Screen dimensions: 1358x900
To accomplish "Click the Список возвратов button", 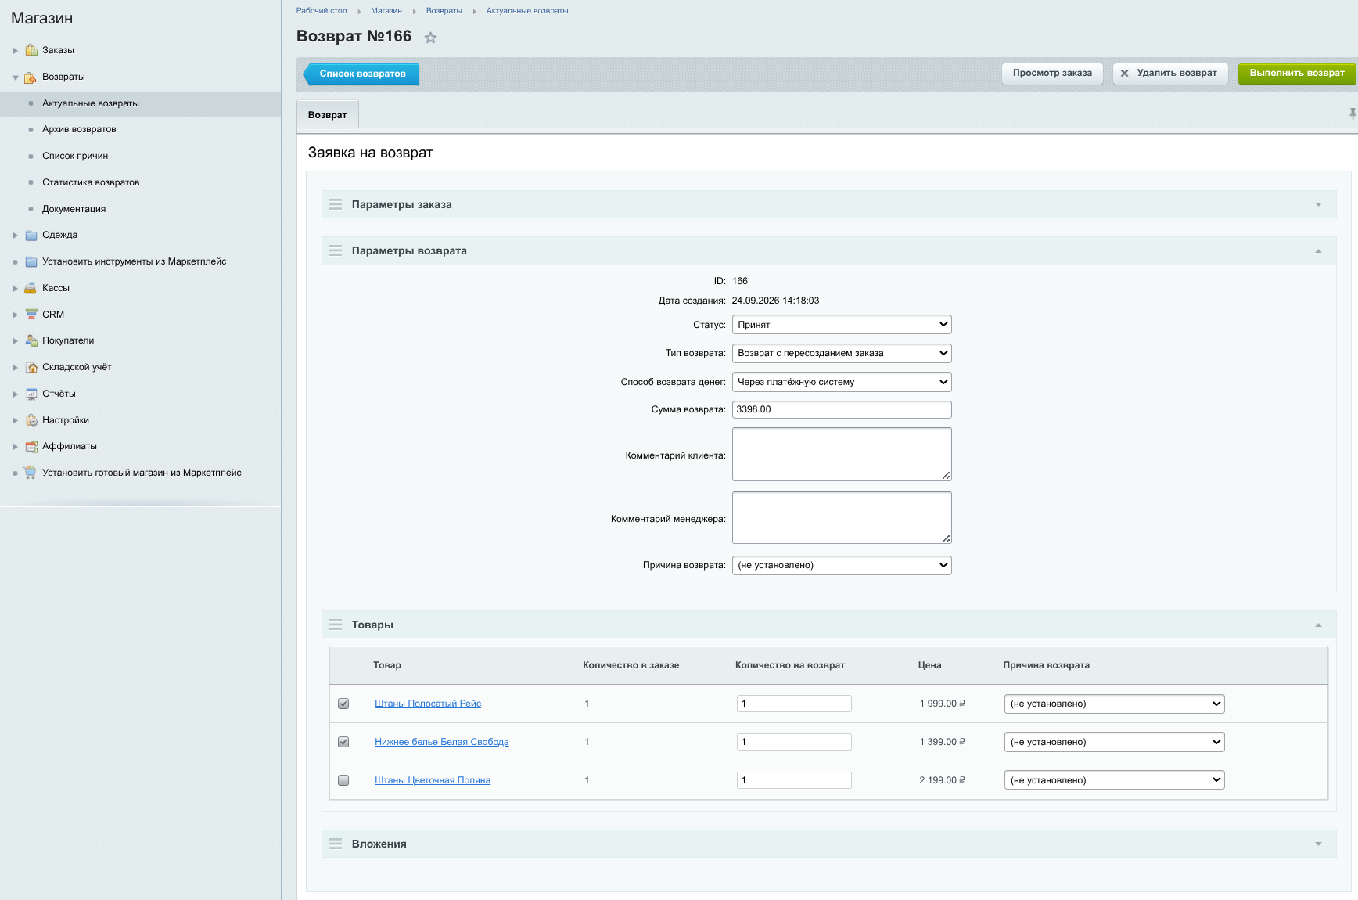I will click(361, 74).
